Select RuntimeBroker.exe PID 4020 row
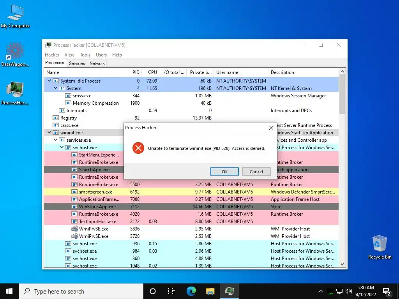The image size is (399, 299). pos(191,214)
